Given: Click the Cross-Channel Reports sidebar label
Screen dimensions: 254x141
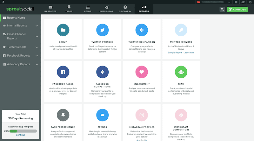Looking at the screenshot, I should [x=16, y=36].
